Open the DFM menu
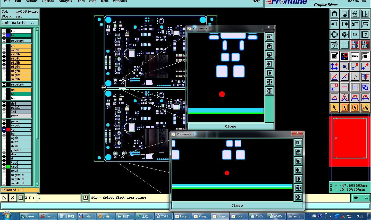This screenshot has width=371, height=220. [x=81, y=1]
